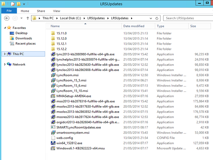This screenshot has height=160, width=213.
Task: Sort by Date modified column header
Action: click(x=133, y=26)
